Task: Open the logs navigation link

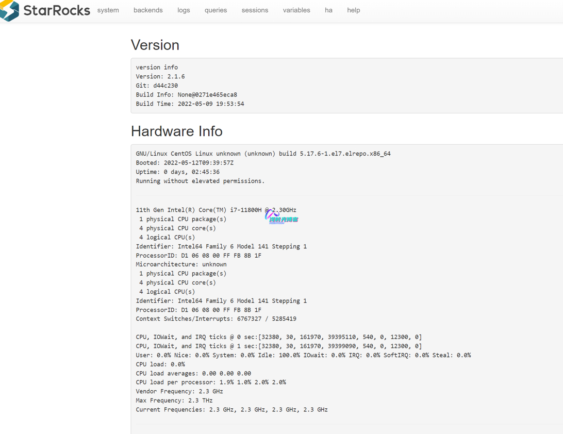Action: (184, 10)
